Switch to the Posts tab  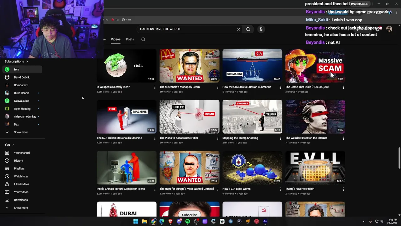[130, 39]
